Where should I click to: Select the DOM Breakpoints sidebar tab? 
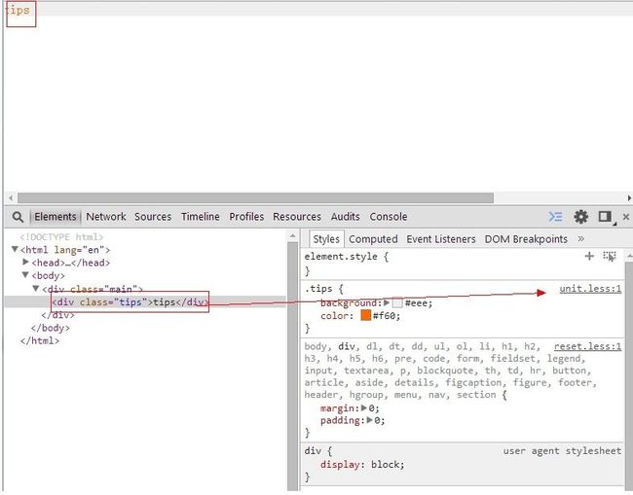526,239
